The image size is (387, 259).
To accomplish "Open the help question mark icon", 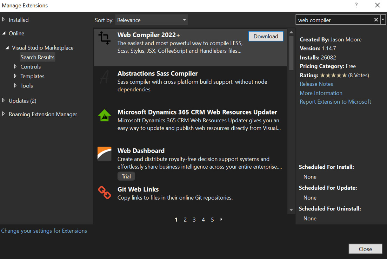I will [x=356, y=5].
